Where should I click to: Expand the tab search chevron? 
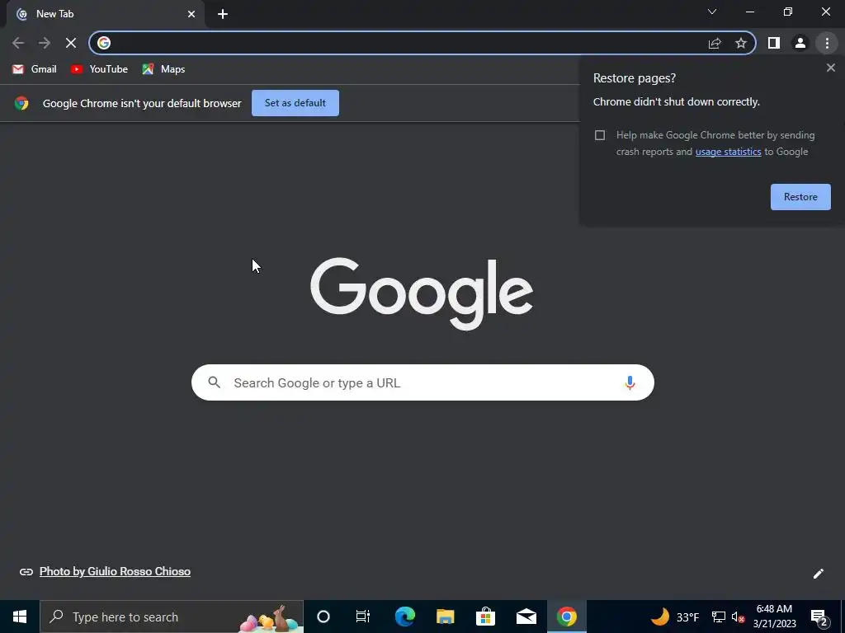(712, 12)
